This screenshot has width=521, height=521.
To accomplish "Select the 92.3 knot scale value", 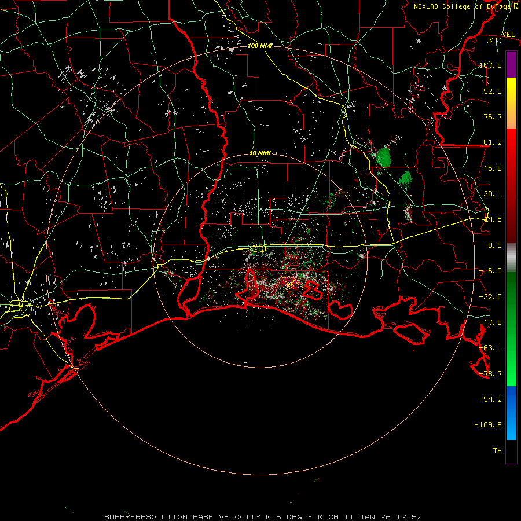I will (x=493, y=91).
